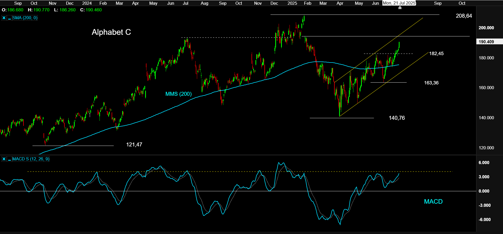Click the 160.000 price axis label
The height and width of the screenshot is (234, 503).
(x=486, y=88)
